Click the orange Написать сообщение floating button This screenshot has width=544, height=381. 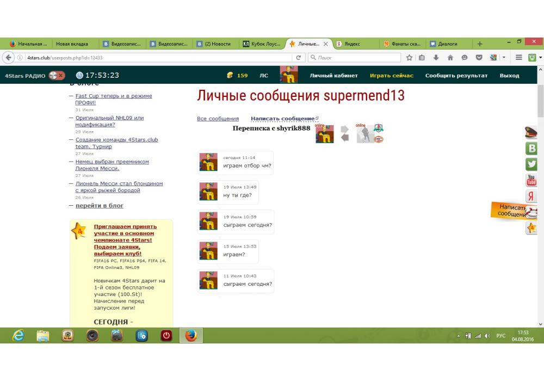point(513,211)
